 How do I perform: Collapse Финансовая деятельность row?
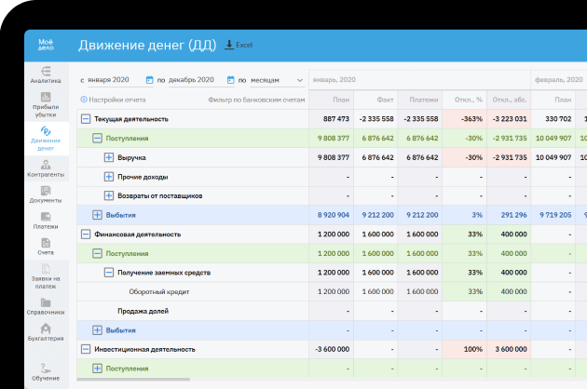[x=86, y=235]
